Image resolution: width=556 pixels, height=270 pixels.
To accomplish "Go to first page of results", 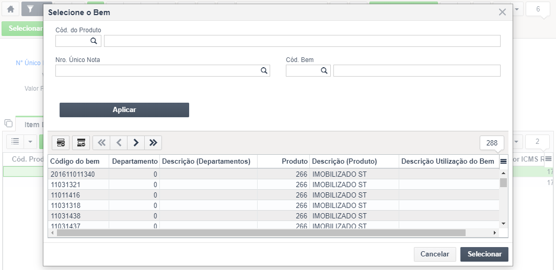I will click(x=101, y=143).
